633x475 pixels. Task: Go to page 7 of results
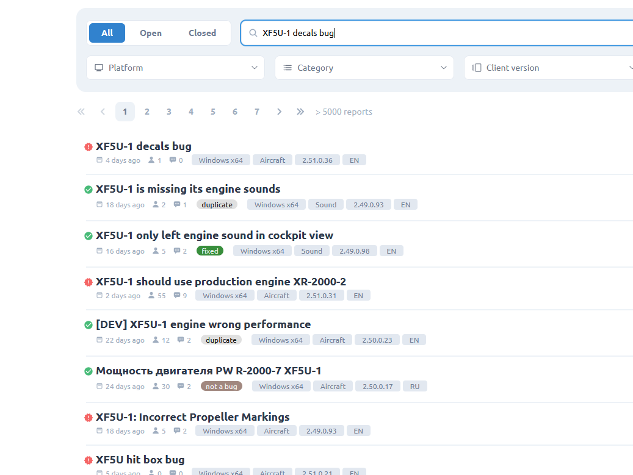click(x=257, y=112)
